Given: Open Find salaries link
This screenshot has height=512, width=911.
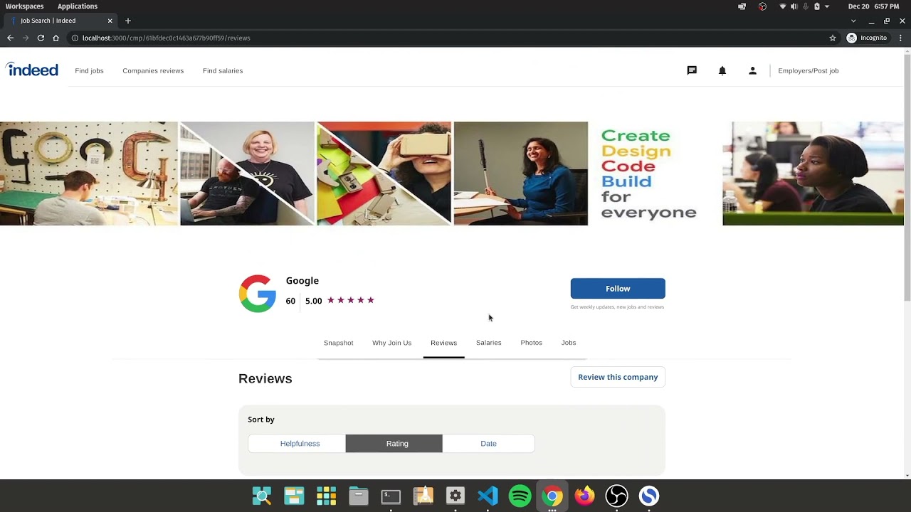Looking at the screenshot, I should click(x=223, y=71).
